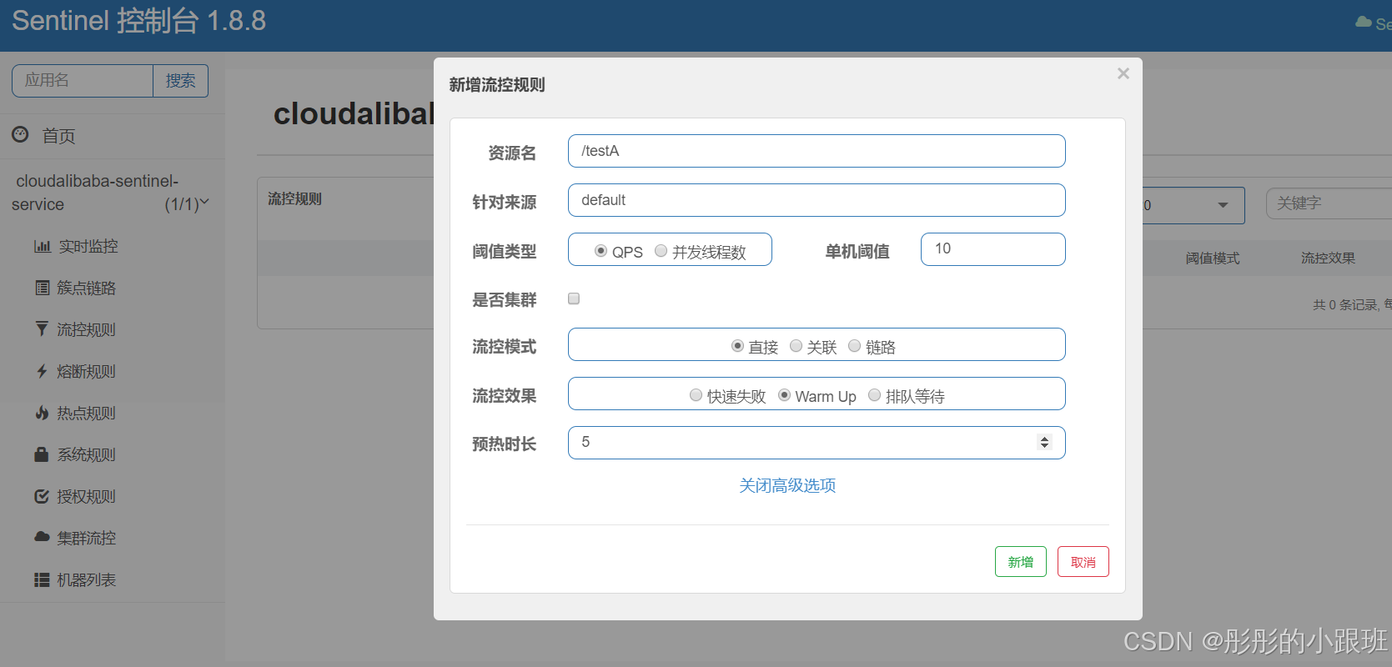Collapse the cloudalibaba-sentinel-service app chevron
Image resolution: width=1392 pixels, height=667 pixels.
tap(205, 203)
